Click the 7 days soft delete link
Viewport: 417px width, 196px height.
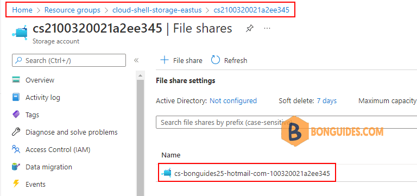point(326,101)
